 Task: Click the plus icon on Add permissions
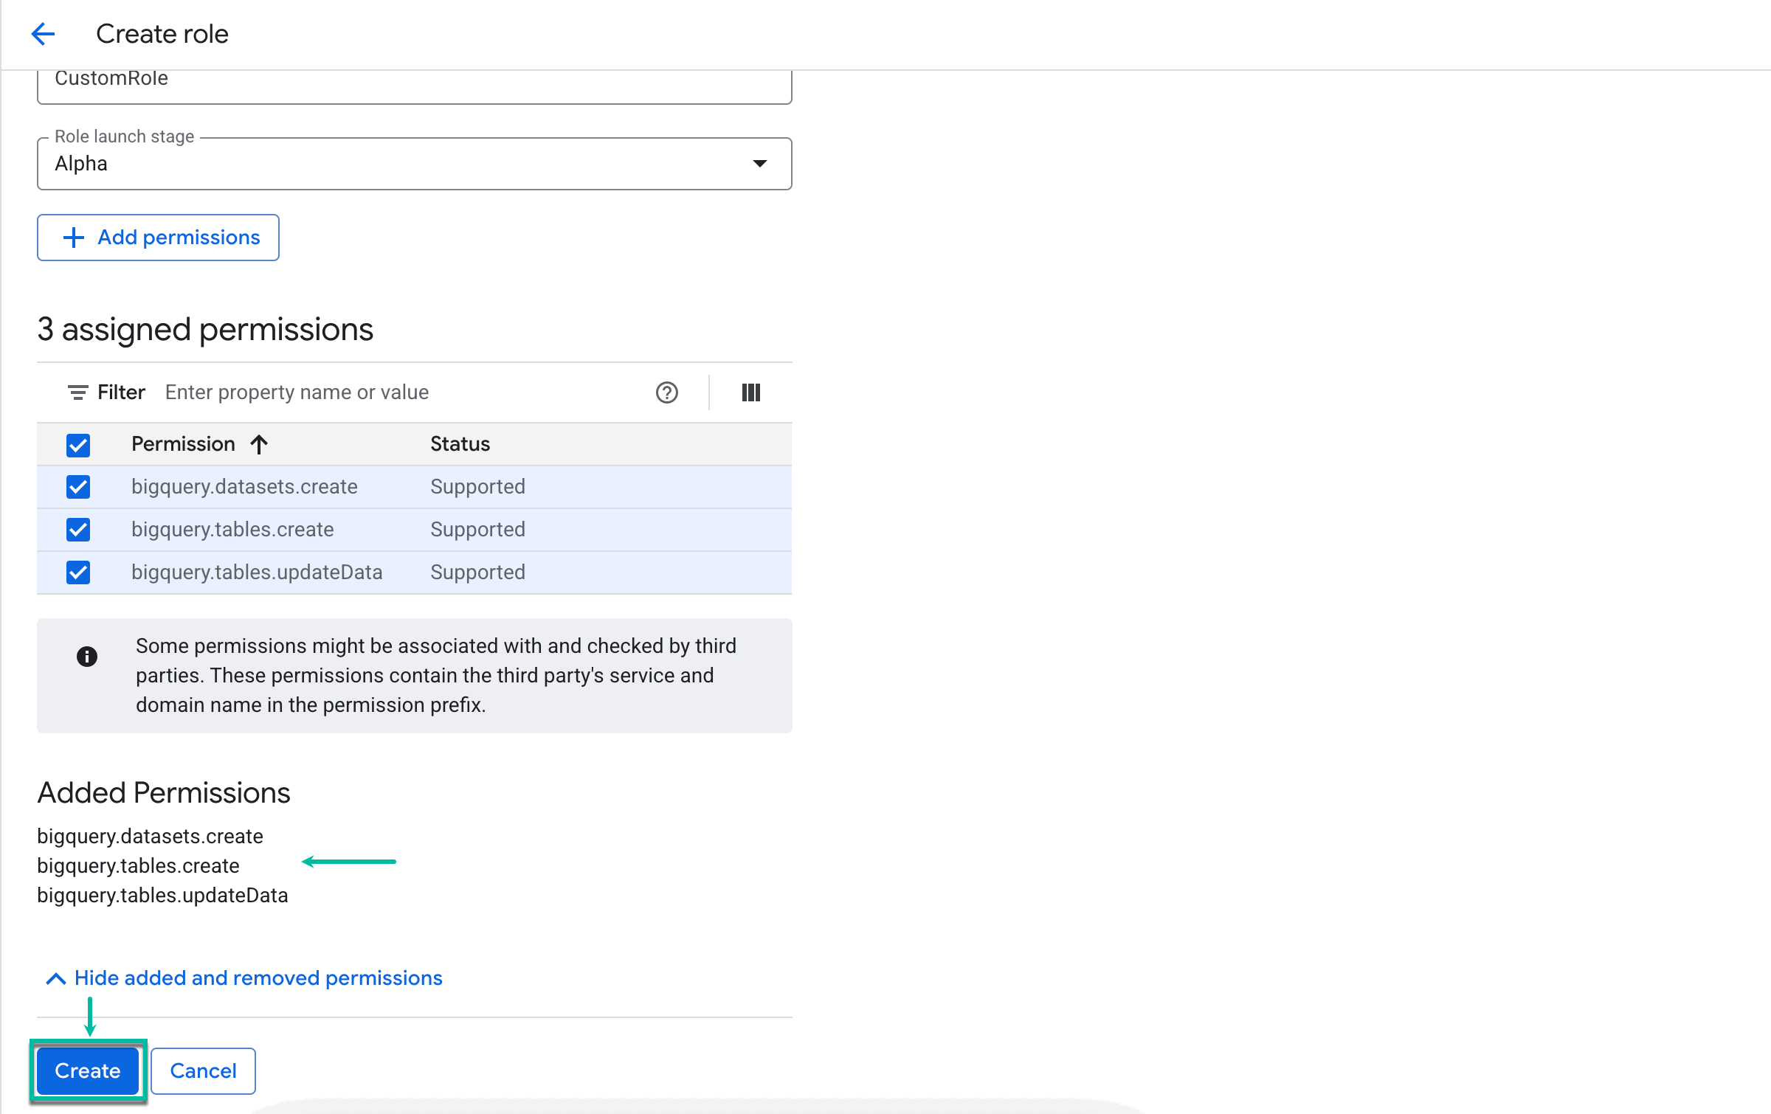click(72, 237)
